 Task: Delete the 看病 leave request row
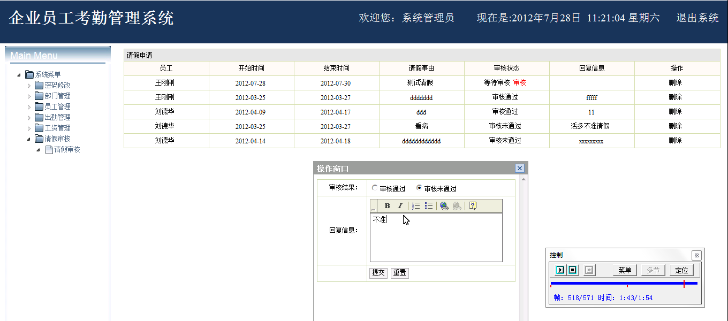(675, 126)
